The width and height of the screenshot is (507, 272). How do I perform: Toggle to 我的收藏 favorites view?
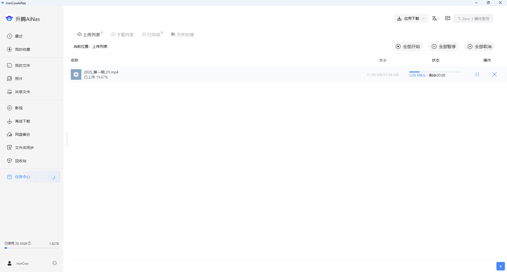point(22,49)
